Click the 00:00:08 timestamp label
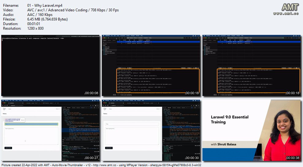303x167 pixels. click(x=92, y=93)
